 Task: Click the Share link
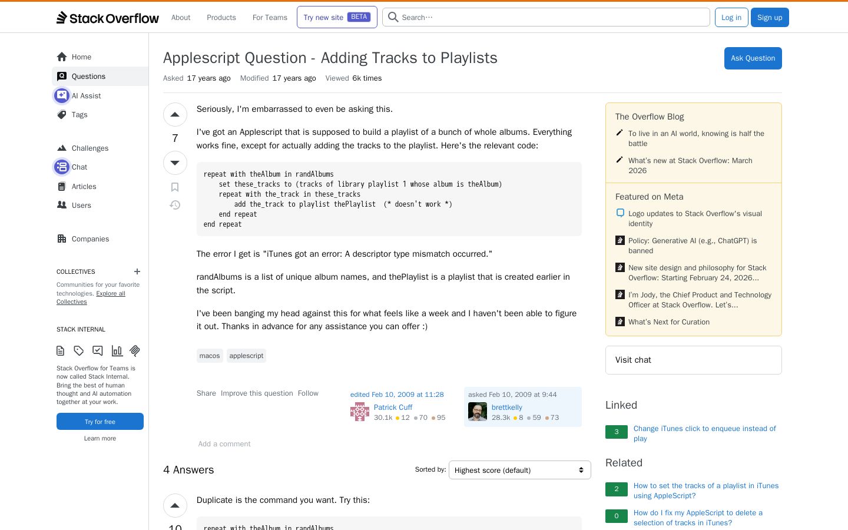point(206,393)
